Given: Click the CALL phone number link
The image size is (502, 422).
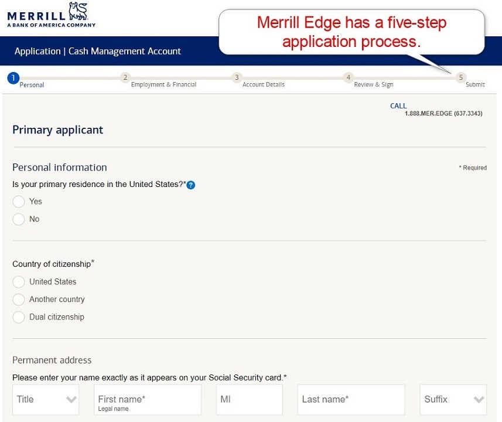Looking at the screenshot, I should (x=443, y=114).
